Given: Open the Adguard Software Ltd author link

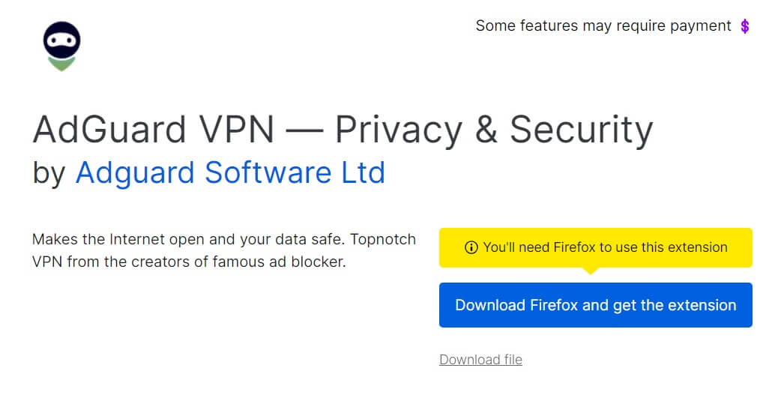Looking at the screenshot, I should coord(230,172).
